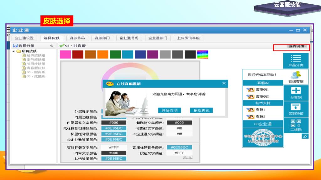321x180 pixels.
Task: Switch to the 企业通部门 tab
Action: click(158, 38)
